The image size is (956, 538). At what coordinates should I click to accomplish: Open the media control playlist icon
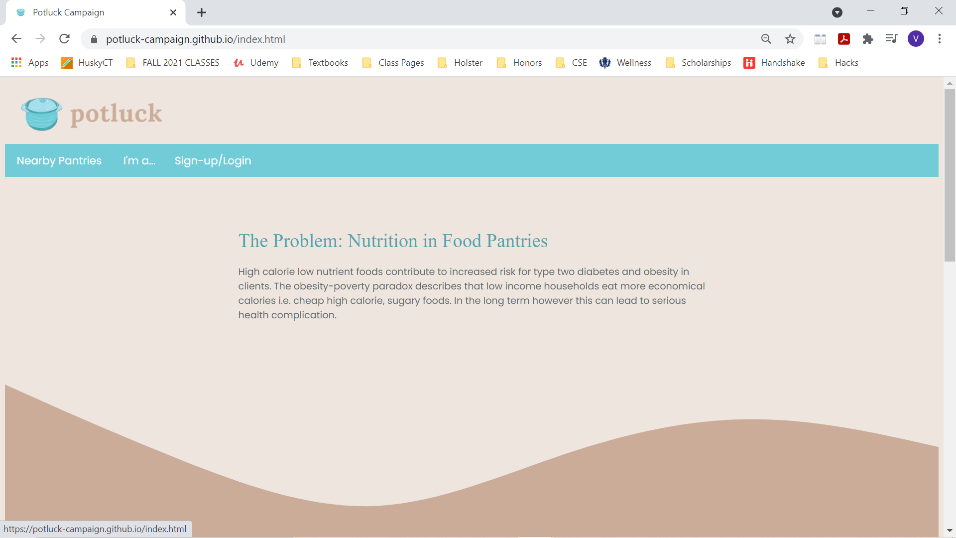coord(891,39)
